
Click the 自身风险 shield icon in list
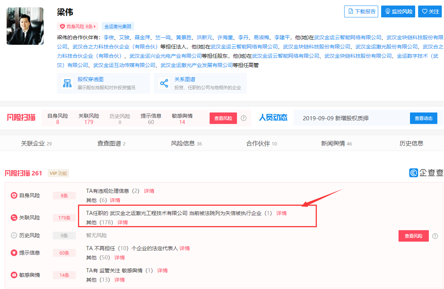pyautogui.click(x=14, y=195)
